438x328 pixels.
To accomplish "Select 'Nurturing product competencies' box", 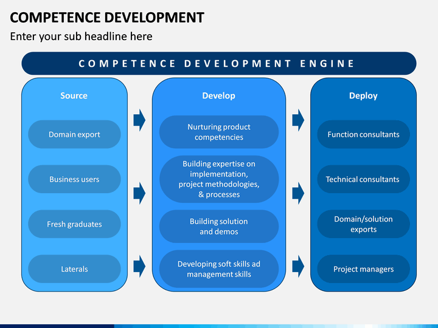I will click(219, 132).
